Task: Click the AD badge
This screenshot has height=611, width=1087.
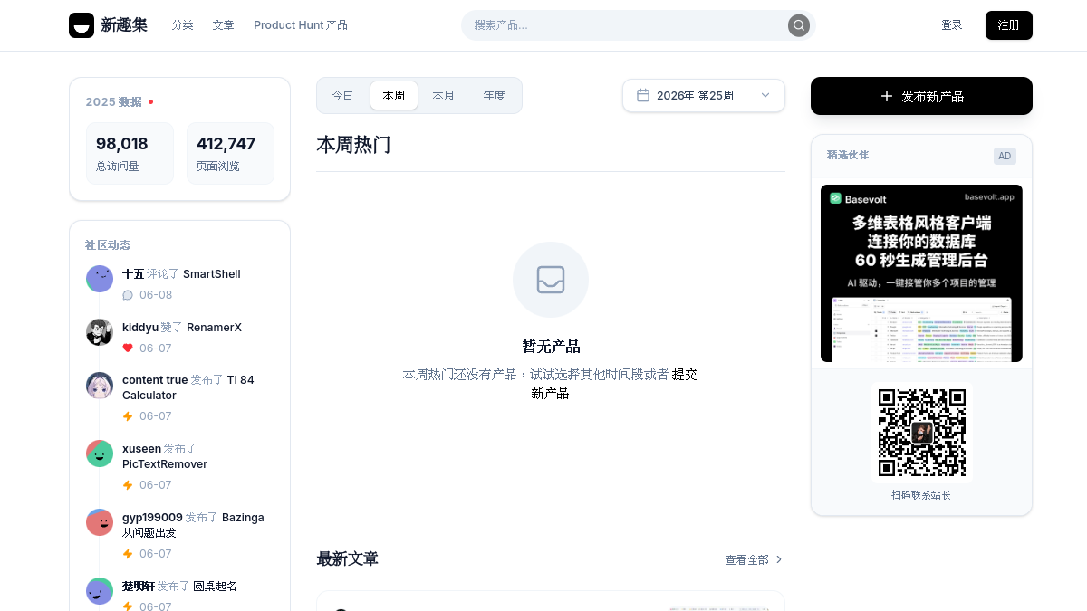Action: [x=1005, y=156]
